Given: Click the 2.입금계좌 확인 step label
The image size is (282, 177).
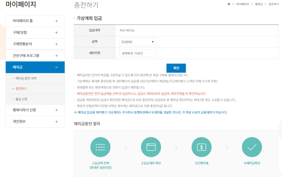Looking at the screenshot, I should (151, 163).
